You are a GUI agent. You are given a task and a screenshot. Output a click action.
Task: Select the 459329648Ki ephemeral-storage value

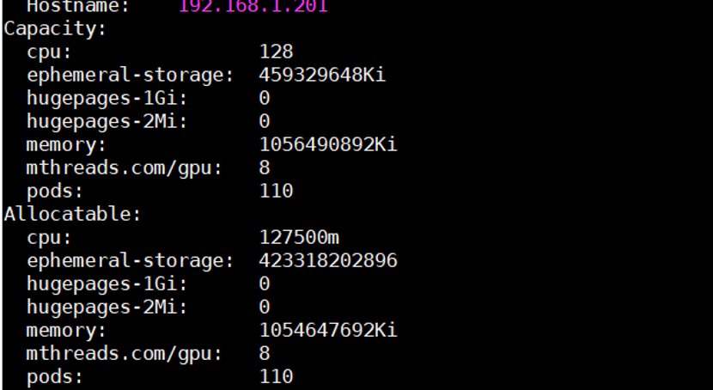coord(322,75)
